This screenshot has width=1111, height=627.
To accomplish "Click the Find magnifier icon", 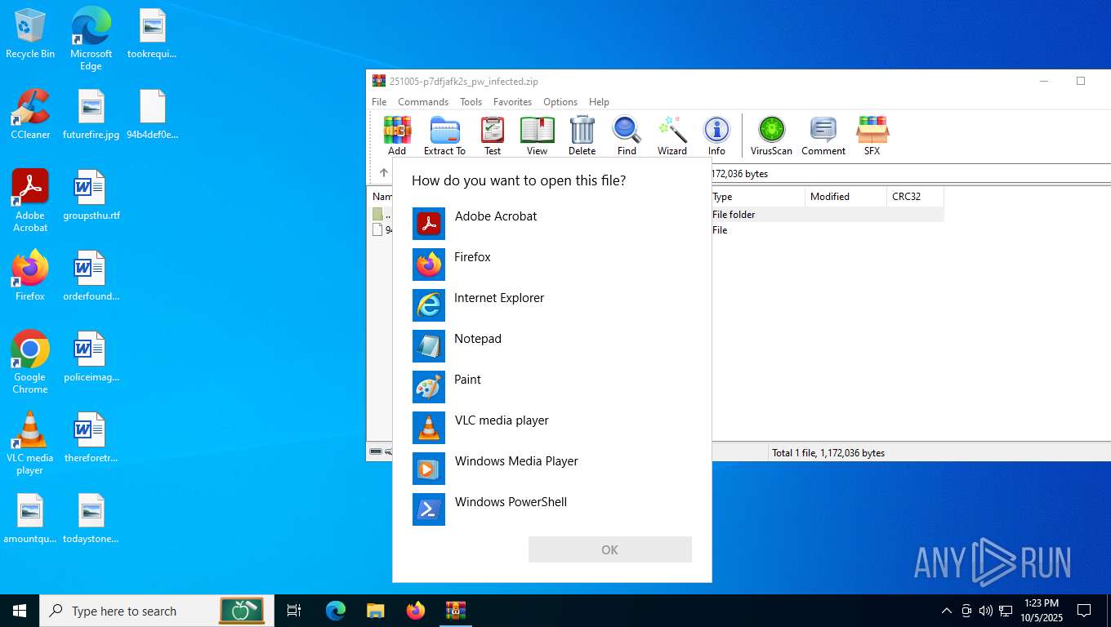I will (x=627, y=136).
